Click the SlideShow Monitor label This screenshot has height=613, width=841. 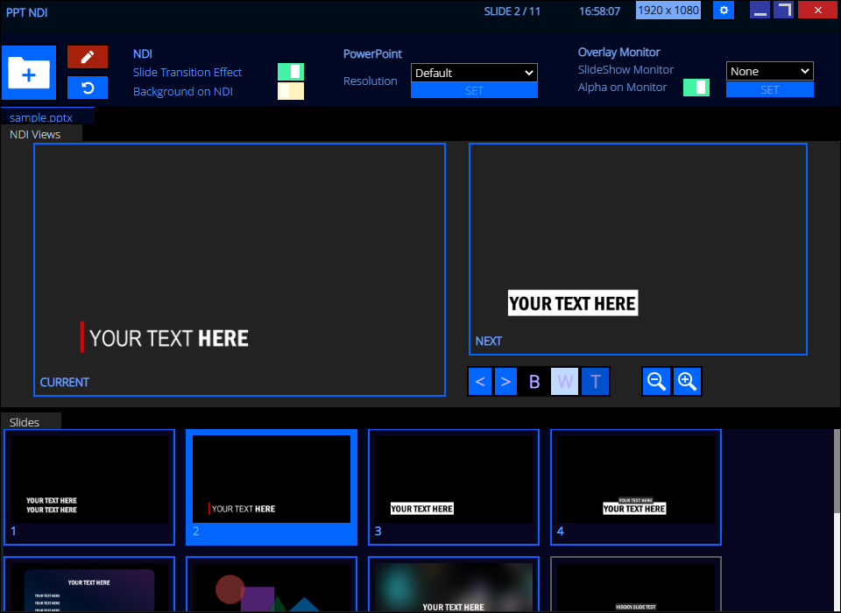625,69
